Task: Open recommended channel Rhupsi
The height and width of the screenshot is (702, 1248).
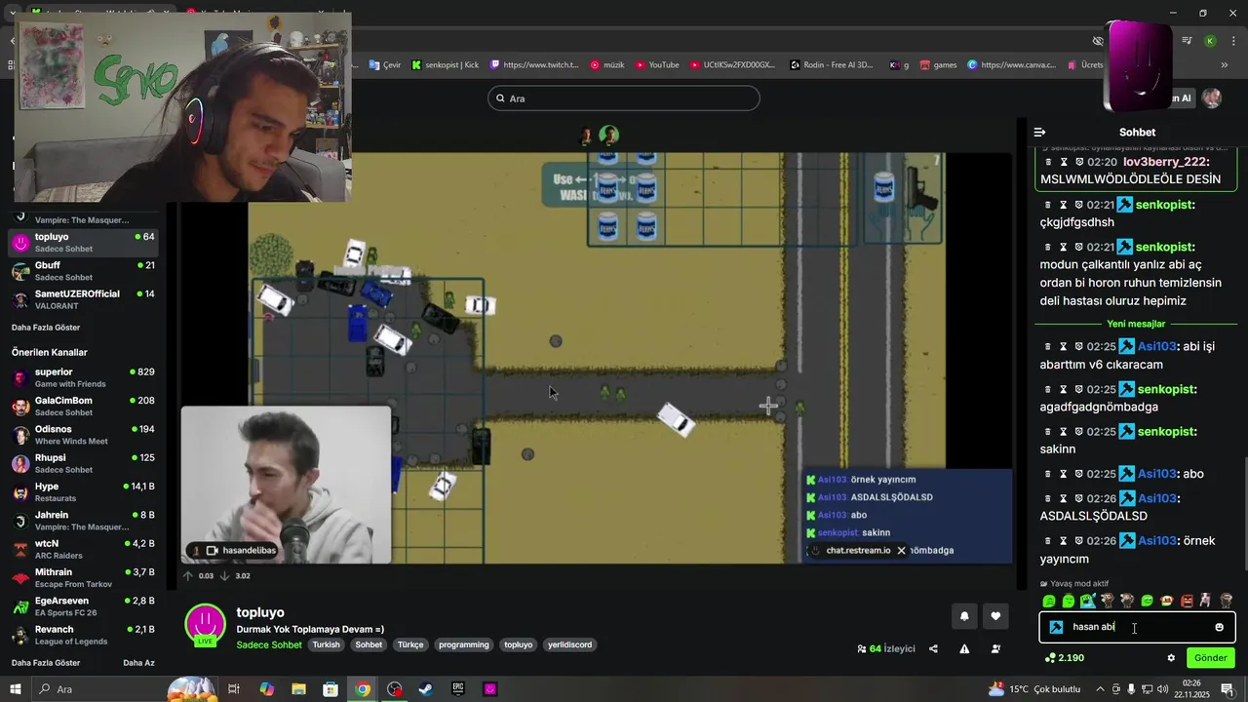Action: click(83, 463)
